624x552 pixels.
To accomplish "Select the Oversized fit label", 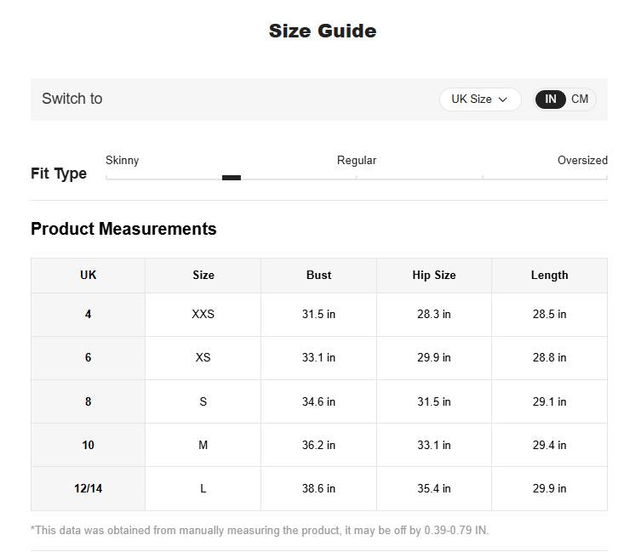I will (582, 161).
